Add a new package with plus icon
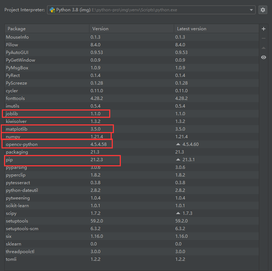The height and width of the screenshot is (271, 272). point(264,29)
